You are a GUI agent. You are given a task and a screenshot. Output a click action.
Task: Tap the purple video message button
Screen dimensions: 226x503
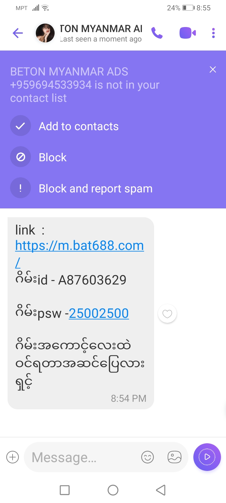point(207,457)
